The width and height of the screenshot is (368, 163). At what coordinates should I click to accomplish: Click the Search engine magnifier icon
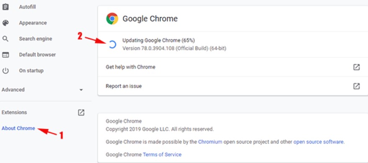pos(5,39)
